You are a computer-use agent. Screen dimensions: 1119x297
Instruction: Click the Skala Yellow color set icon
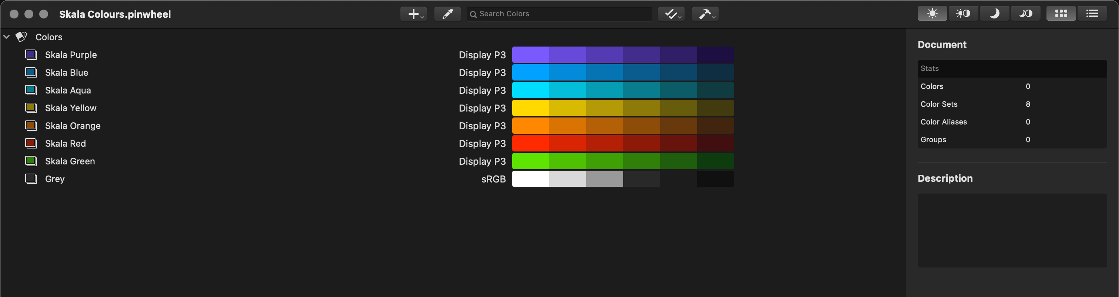coord(31,108)
